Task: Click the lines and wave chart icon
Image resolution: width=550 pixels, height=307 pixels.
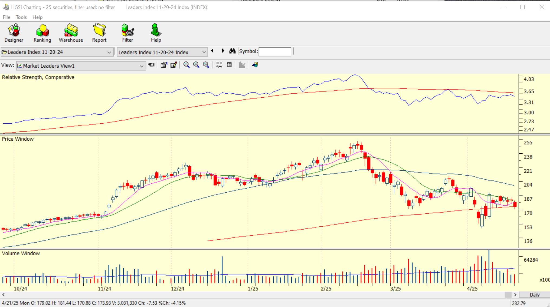Action: tap(219, 65)
